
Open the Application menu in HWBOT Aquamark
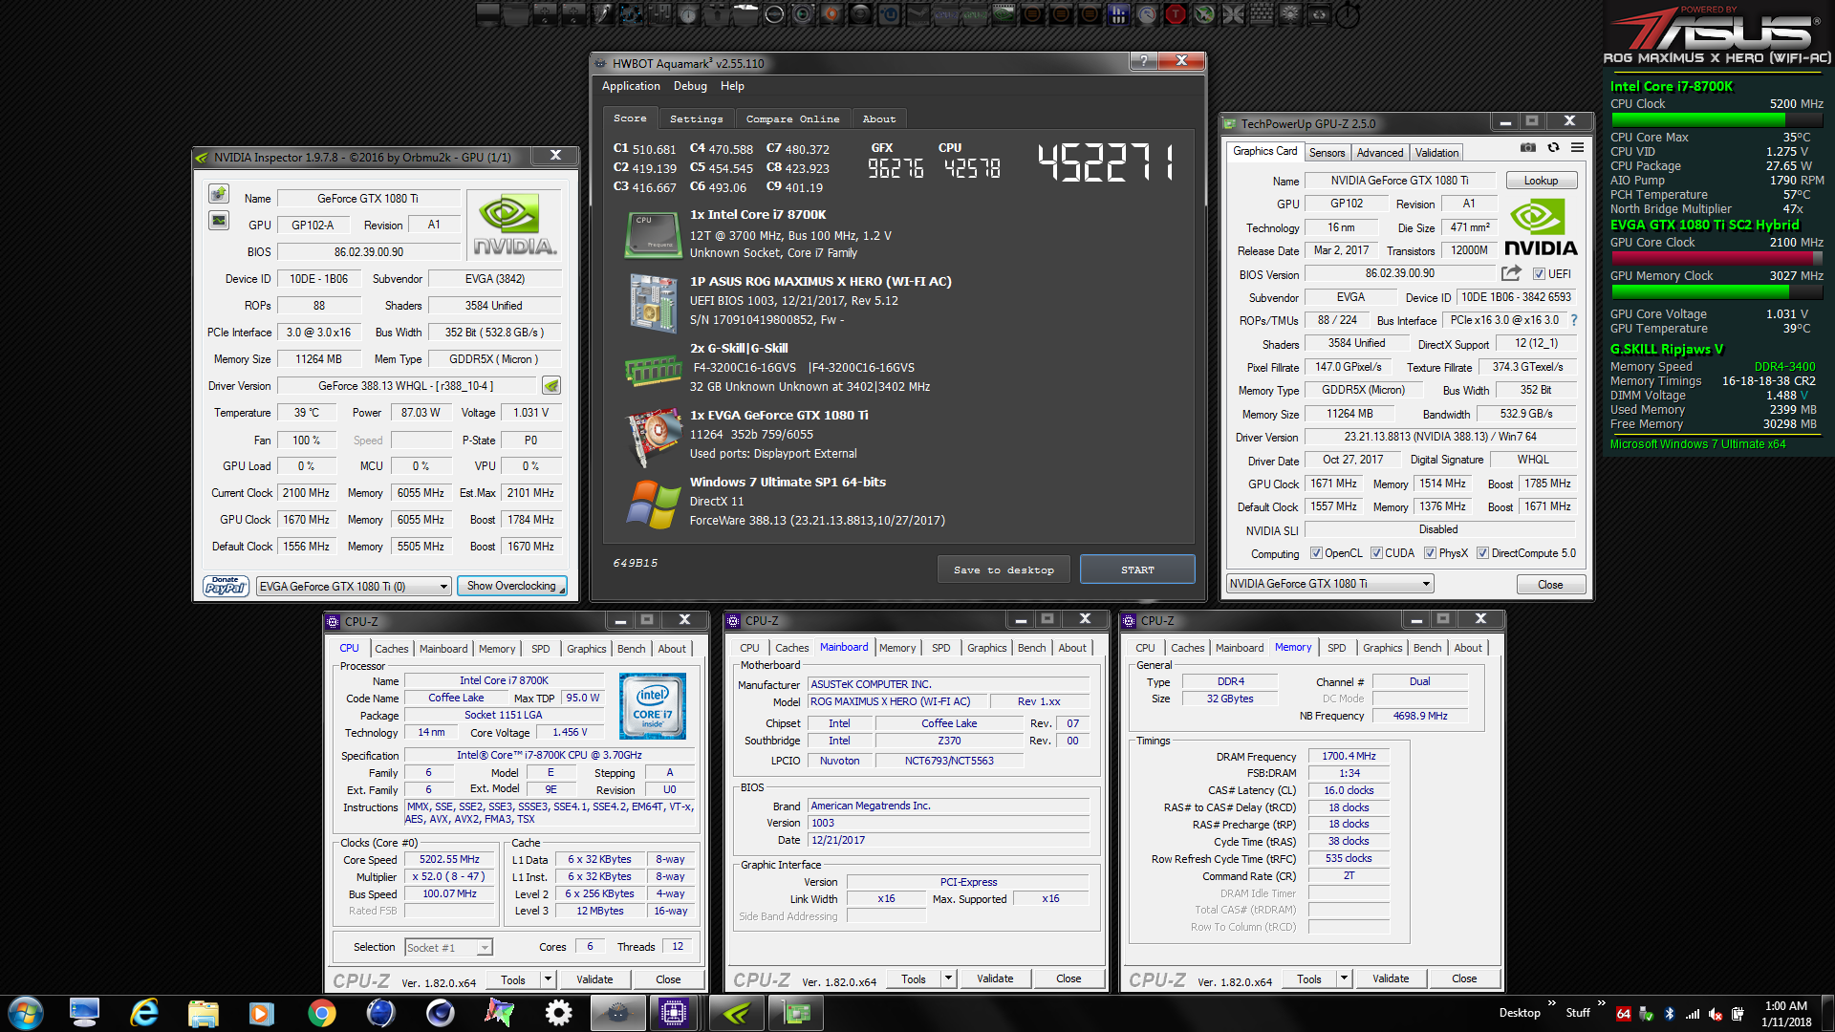point(631,86)
